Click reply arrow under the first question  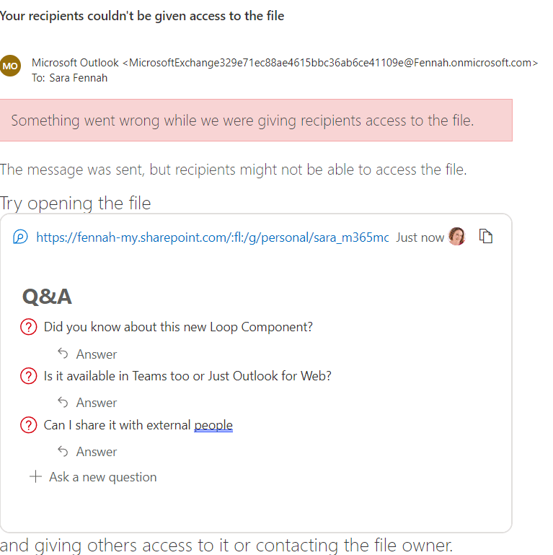coord(63,354)
